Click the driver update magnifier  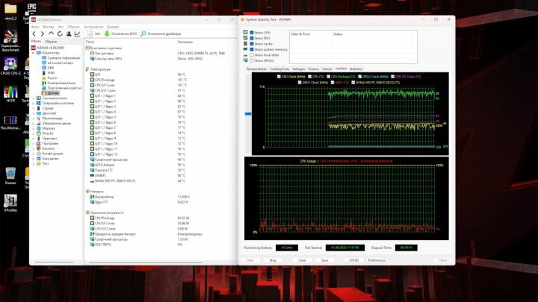[x=143, y=34]
